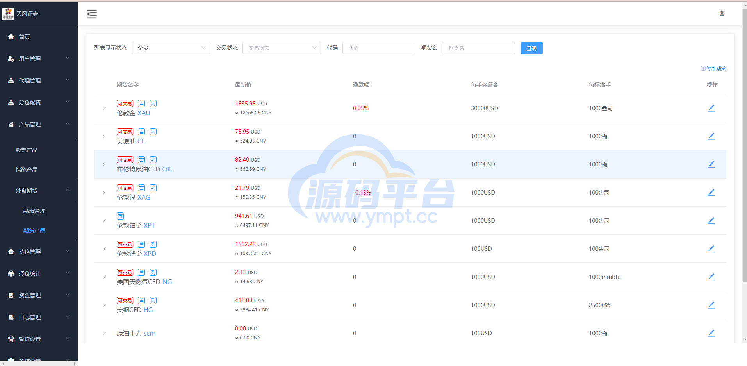Viewport: 747px width, 366px height.
Task: Expand 管理设置 sidebar menu
Action: pos(39,339)
